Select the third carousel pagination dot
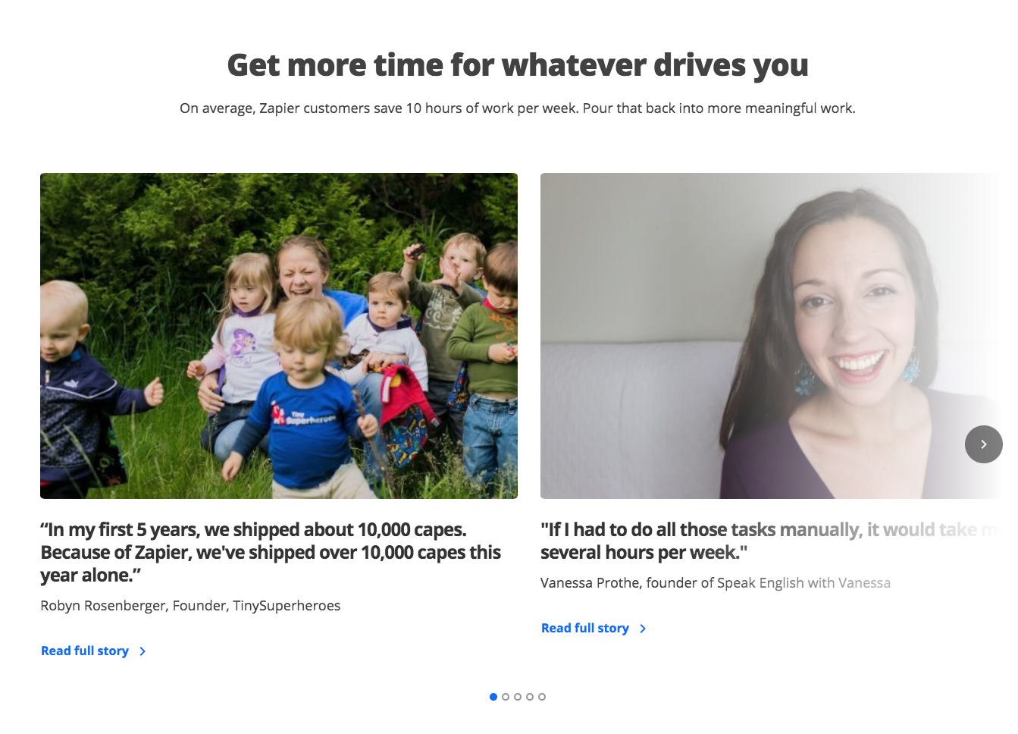 [x=518, y=697]
